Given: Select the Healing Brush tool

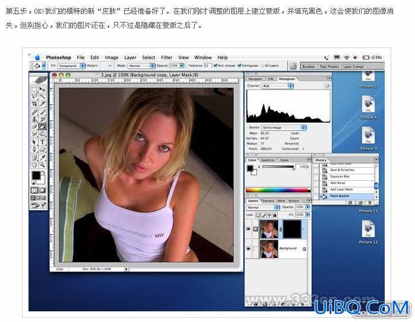Looking at the screenshot, I should coord(34,112).
